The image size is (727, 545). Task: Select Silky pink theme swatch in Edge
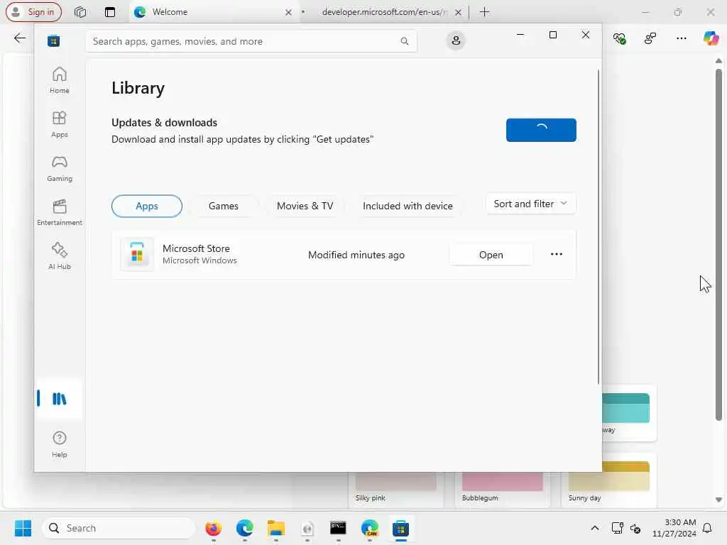coord(396,489)
